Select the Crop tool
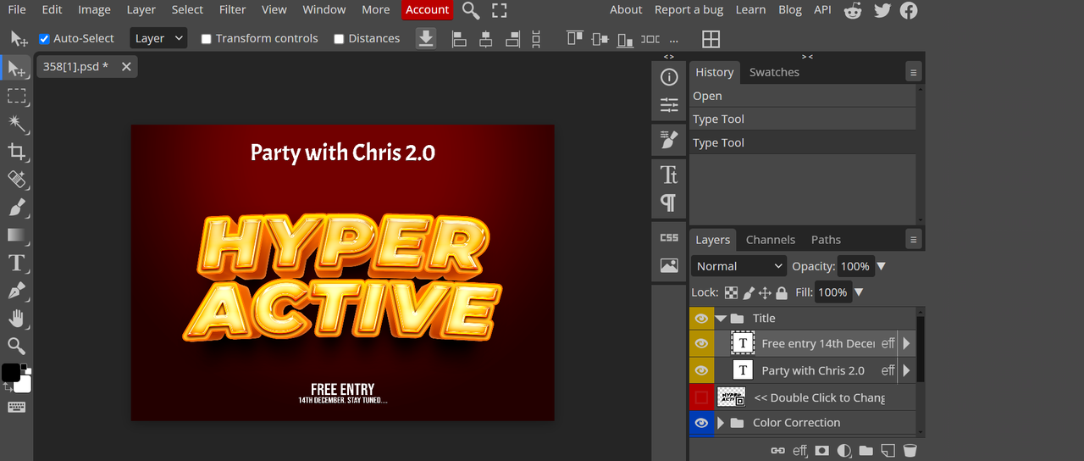 tap(16, 152)
